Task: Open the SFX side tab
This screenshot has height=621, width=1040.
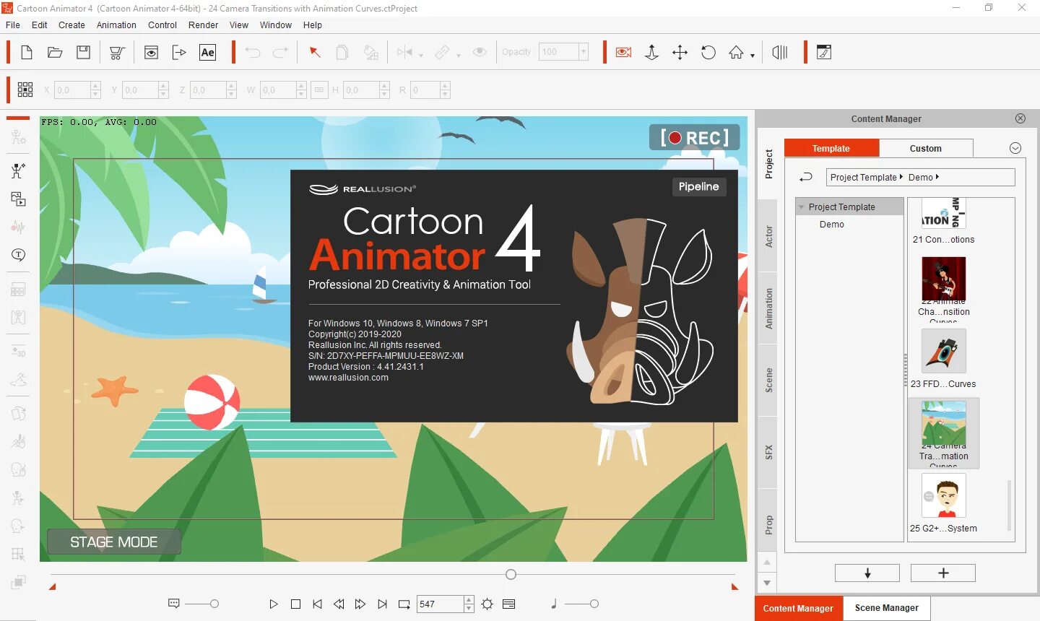Action: point(768,453)
